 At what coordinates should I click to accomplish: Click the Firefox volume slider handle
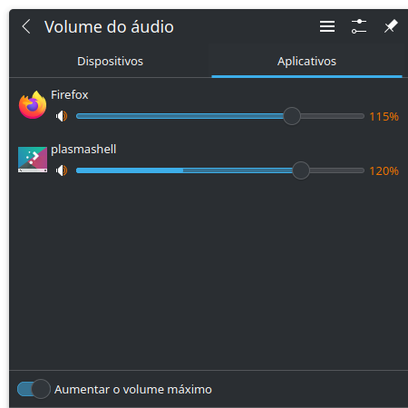(x=292, y=116)
